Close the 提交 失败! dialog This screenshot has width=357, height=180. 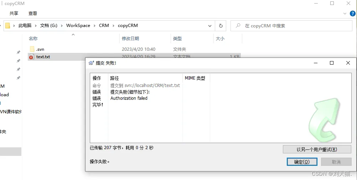click(x=348, y=63)
